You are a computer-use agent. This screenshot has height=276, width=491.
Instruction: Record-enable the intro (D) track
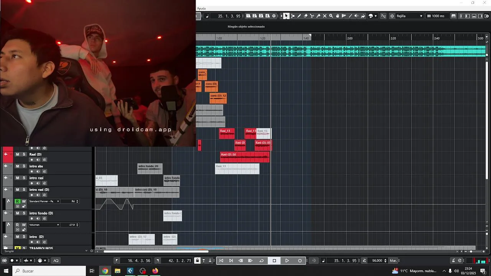(x=32, y=242)
